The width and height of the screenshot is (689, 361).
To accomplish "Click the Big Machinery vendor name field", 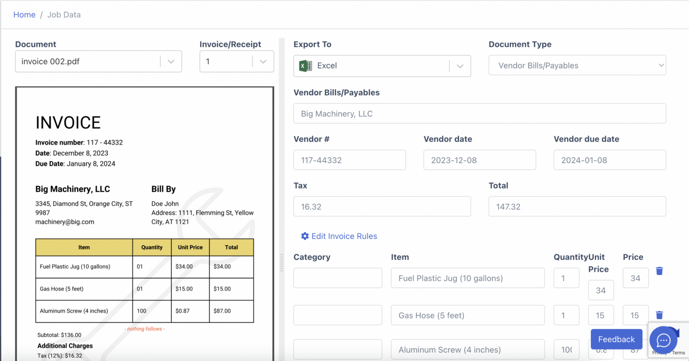I will [480, 113].
